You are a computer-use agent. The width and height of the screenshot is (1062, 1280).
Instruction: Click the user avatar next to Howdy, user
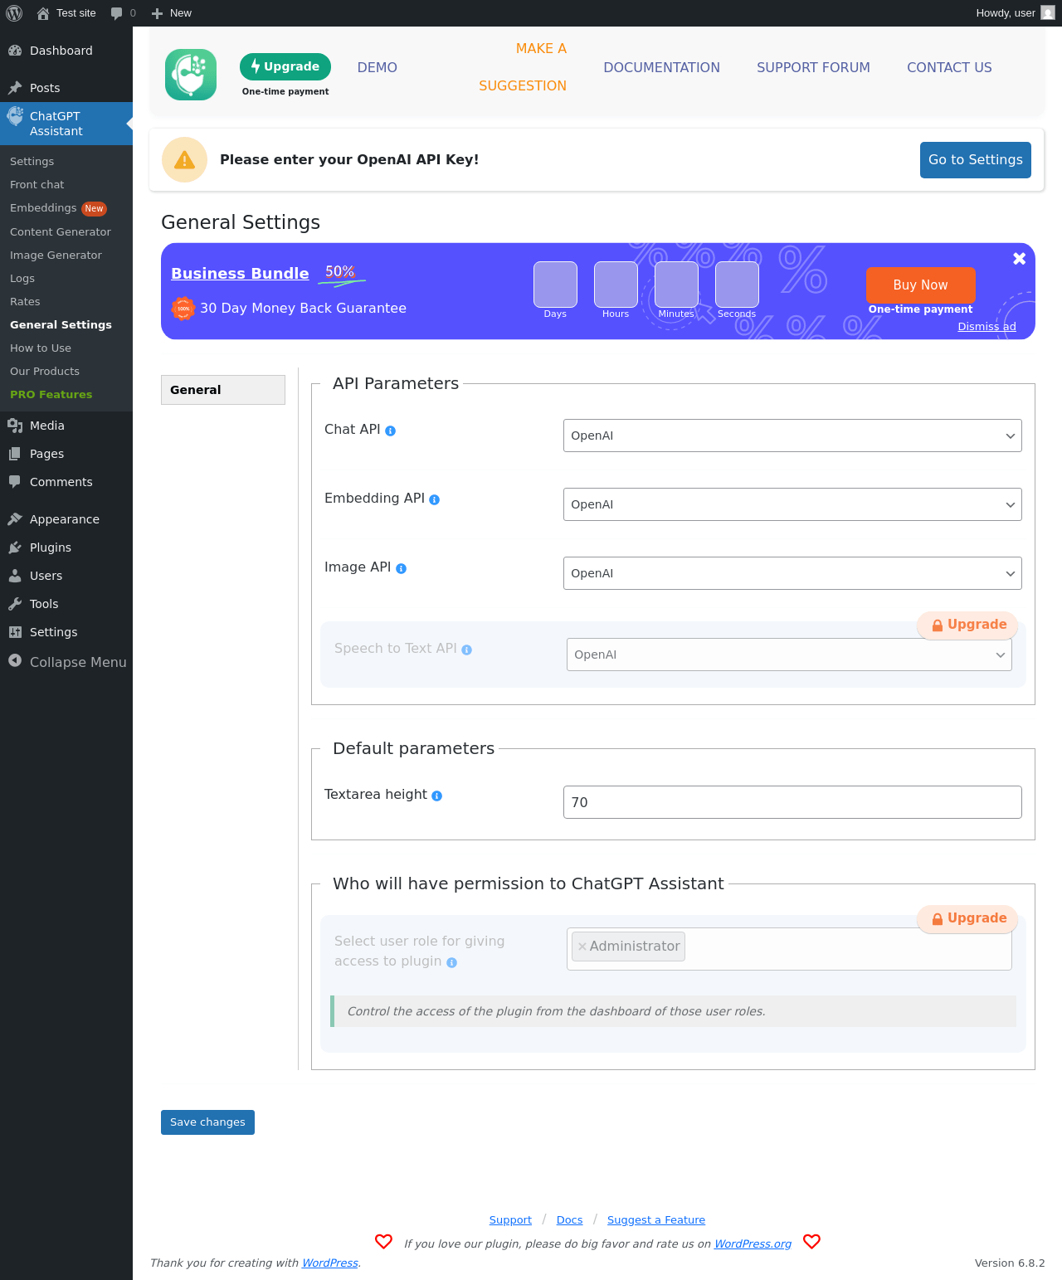coord(1048,13)
